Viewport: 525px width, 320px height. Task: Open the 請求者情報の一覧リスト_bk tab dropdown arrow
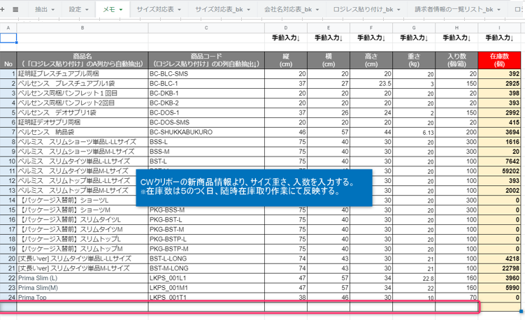pos(499,10)
